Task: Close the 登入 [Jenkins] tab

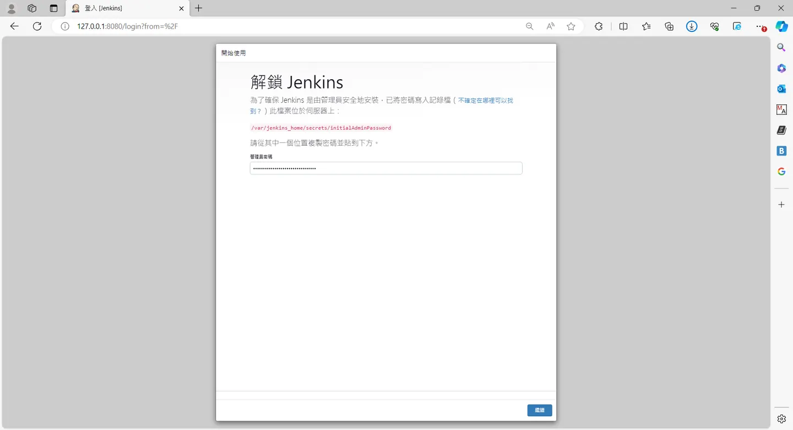Action: (x=181, y=8)
